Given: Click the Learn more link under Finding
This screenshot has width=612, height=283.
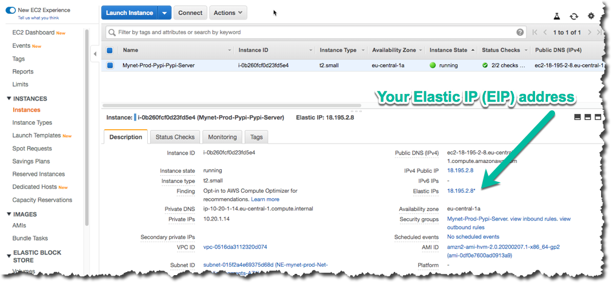Looking at the screenshot, I should [x=265, y=199].
